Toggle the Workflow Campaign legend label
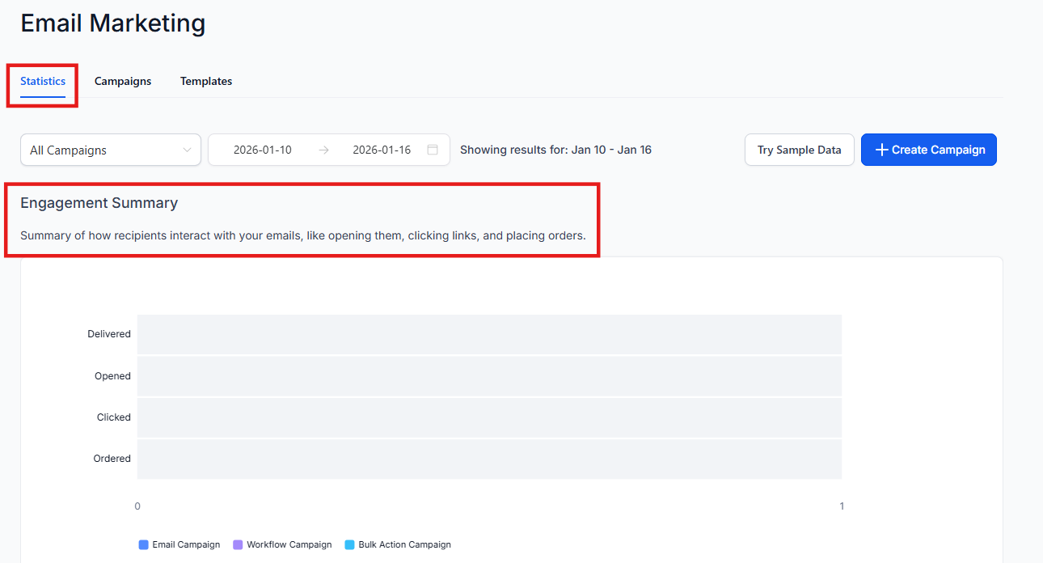 289,544
